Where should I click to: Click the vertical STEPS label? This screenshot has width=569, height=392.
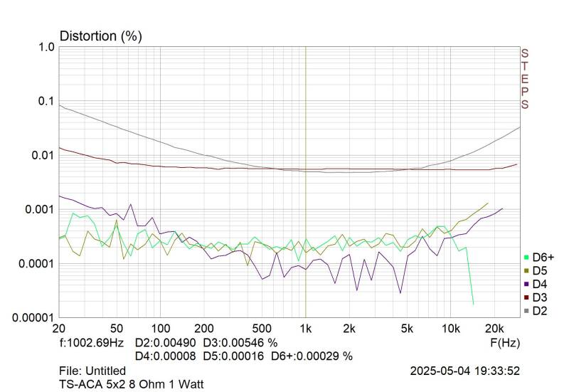[x=525, y=79]
